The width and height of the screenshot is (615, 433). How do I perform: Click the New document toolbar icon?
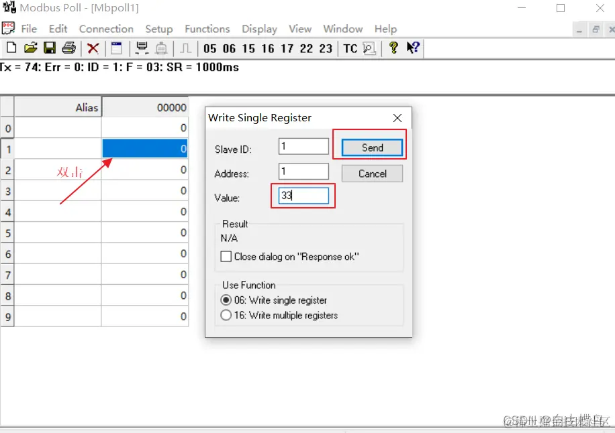click(11, 48)
